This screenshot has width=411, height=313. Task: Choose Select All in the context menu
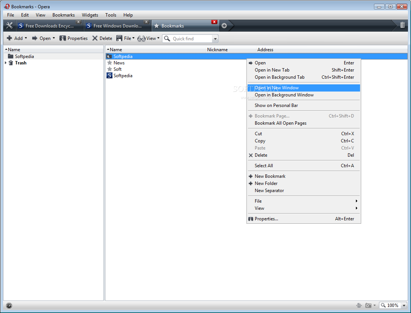pos(304,165)
